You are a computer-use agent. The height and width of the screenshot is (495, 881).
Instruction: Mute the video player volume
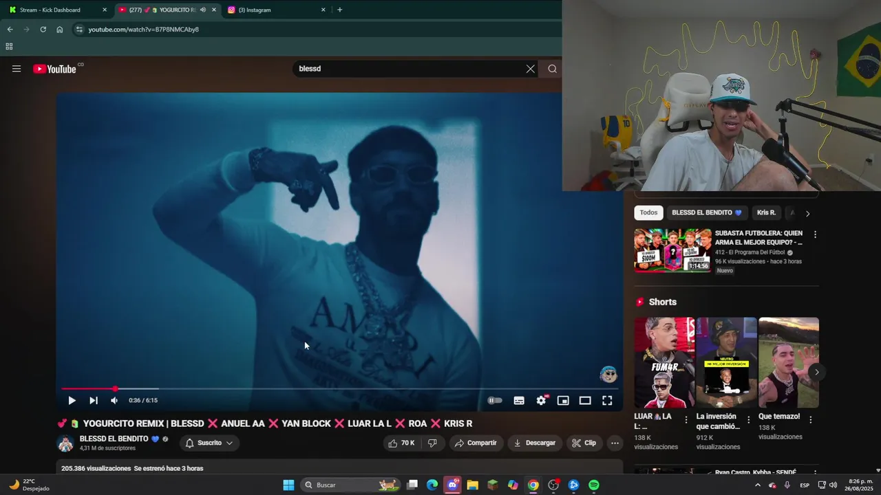(x=114, y=400)
